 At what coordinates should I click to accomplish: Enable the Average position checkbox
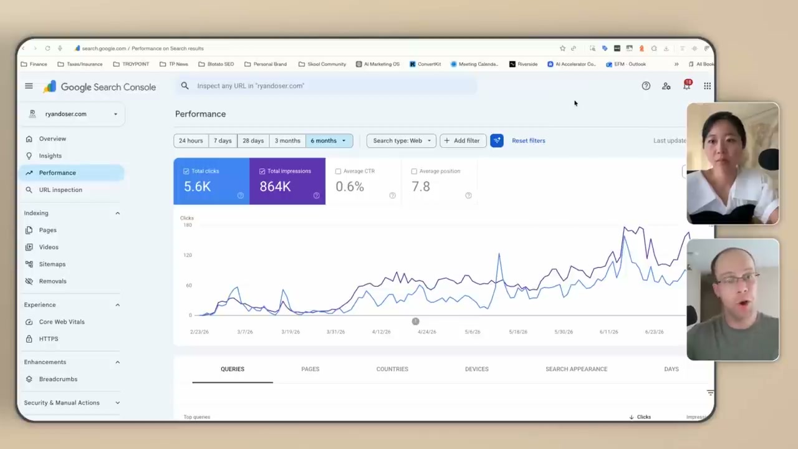[414, 171]
